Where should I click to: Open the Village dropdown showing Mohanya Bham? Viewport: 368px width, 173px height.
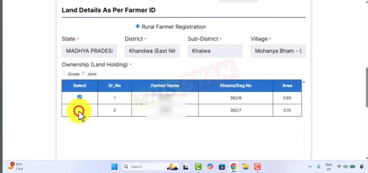[278, 51]
